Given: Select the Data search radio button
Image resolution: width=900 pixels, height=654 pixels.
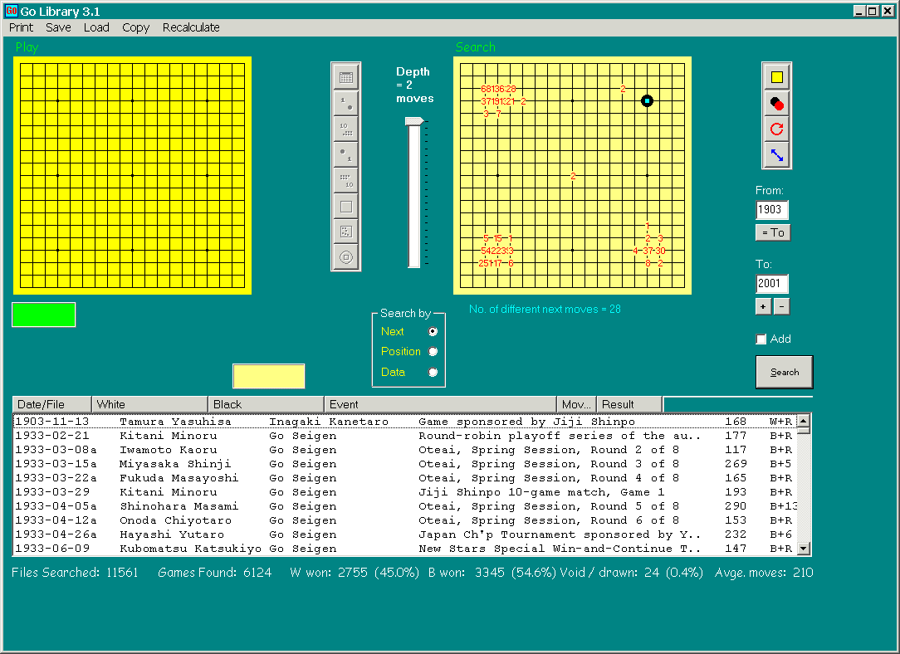Looking at the screenshot, I should (433, 373).
